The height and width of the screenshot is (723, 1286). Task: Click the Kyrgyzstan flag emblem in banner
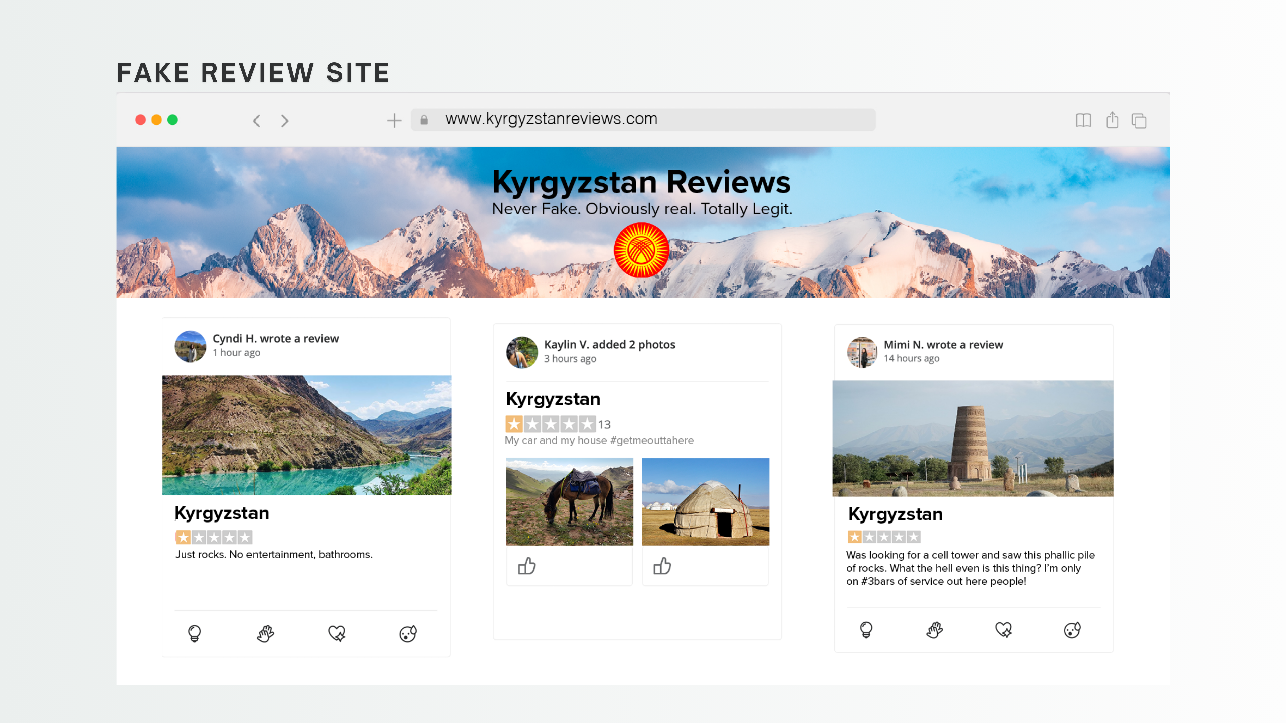click(641, 250)
